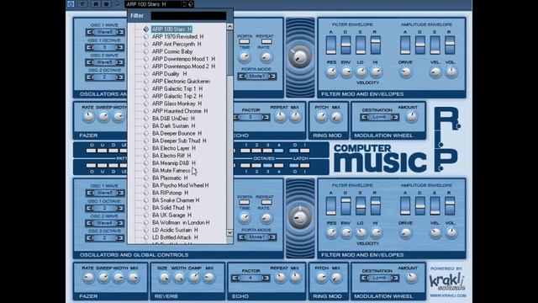Click the diamond icon beside ARP 1970 Revisited

tap(146, 37)
